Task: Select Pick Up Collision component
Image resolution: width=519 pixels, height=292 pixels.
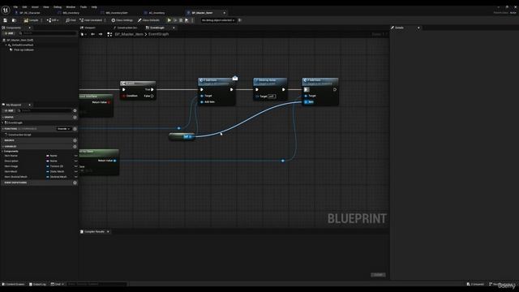Action: click(x=24, y=49)
